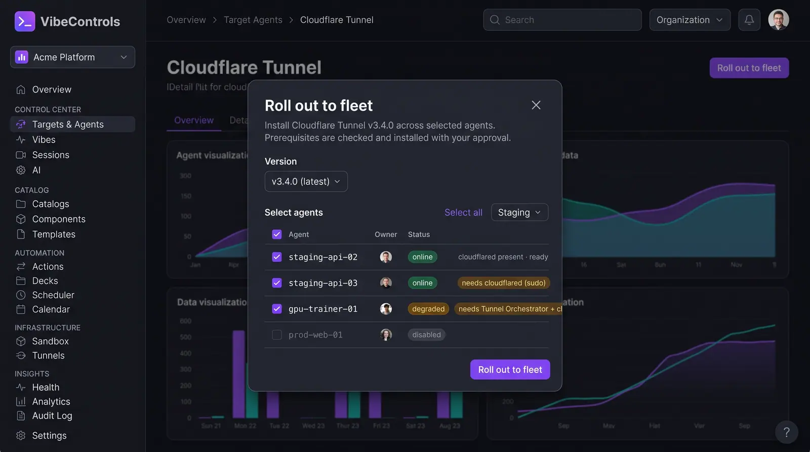Screen dimensions: 810x452
Task: Confirm with dialog Roll out to fleet button
Action: click(x=510, y=369)
